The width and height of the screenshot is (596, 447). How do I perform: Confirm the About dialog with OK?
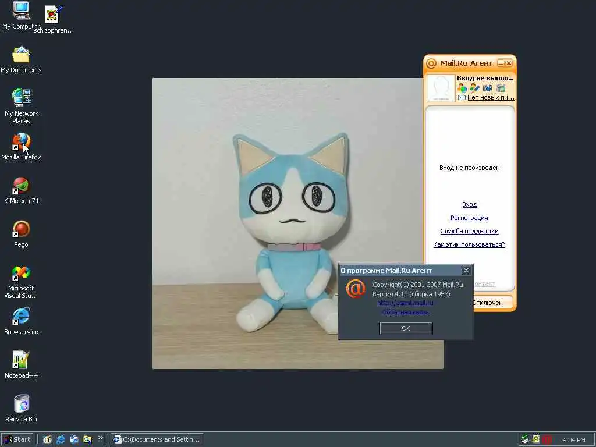[x=406, y=328]
